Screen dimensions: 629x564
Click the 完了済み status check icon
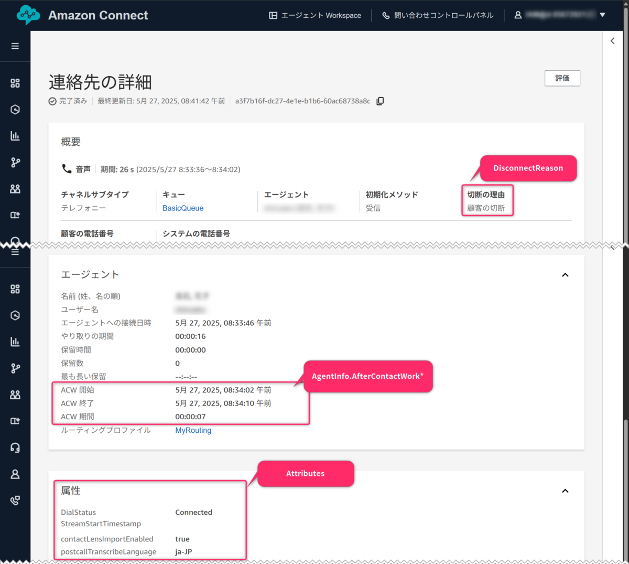[x=52, y=101]
